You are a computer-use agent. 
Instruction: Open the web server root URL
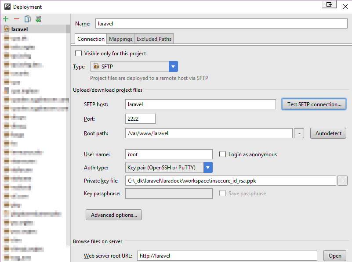pos(334,255)
